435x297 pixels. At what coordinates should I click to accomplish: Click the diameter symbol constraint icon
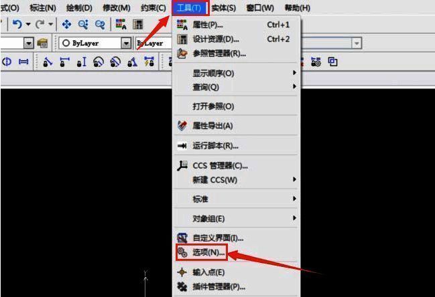tap(7, 62)
